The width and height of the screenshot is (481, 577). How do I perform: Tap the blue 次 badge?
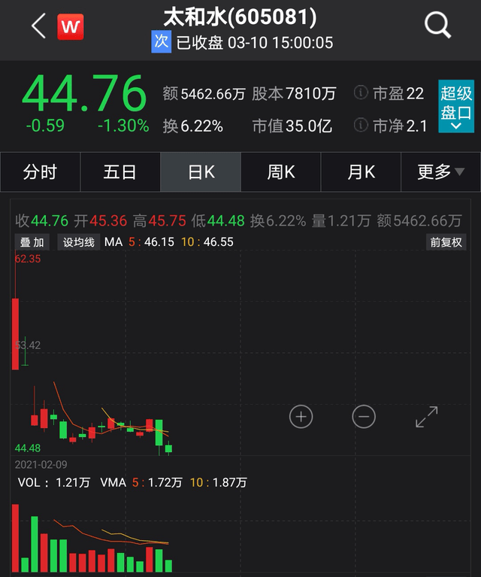(x=161, y=41)
